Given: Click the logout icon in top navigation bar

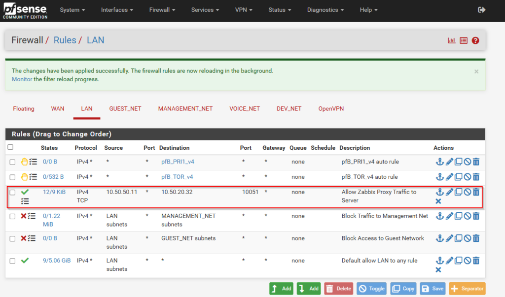Looking at the screenshot, I should tap(482, 10).
